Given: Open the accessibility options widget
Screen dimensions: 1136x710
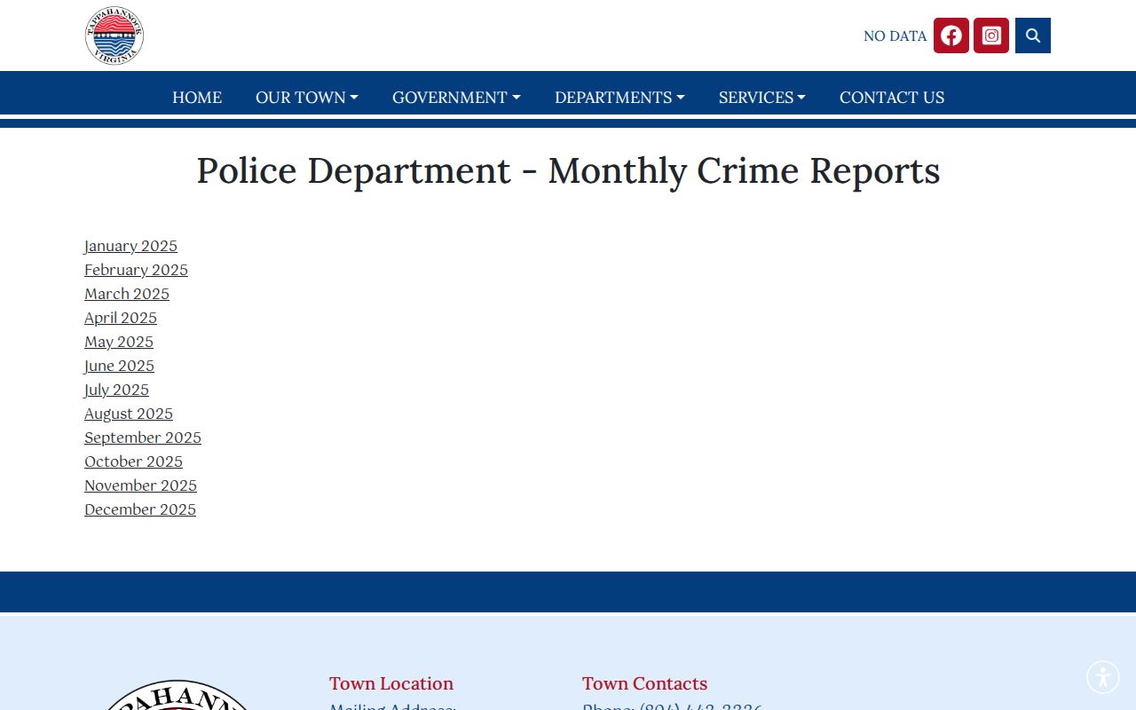Looking at the screenshot, I should [x=1103, y=677].
